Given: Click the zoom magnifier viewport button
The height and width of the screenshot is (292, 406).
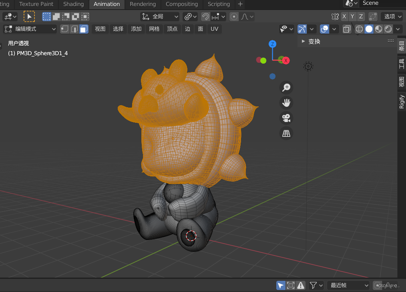Looking at the screenshot, I should click(286, 88).
